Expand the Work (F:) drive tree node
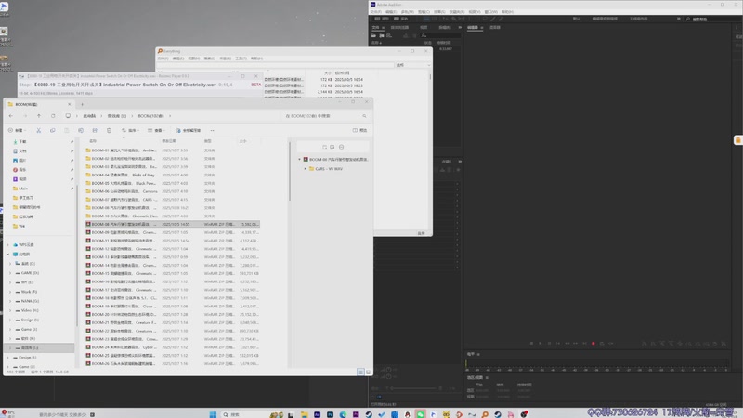This screenshot has width=743, height=418. click(10, 292)
